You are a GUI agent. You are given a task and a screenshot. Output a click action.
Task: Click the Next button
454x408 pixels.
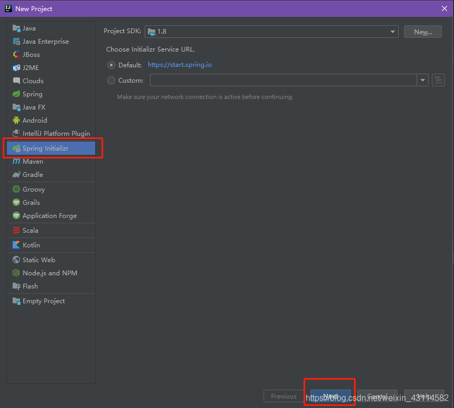coord(330,396)
